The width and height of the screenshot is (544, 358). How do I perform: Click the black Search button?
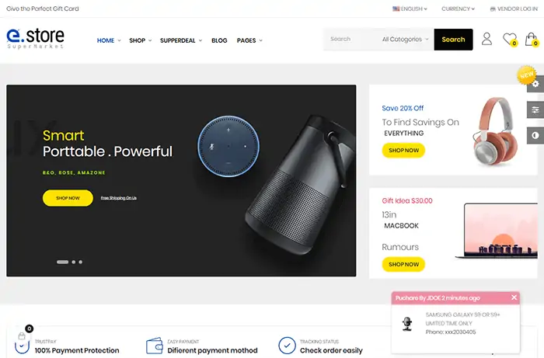pos(453,40)
